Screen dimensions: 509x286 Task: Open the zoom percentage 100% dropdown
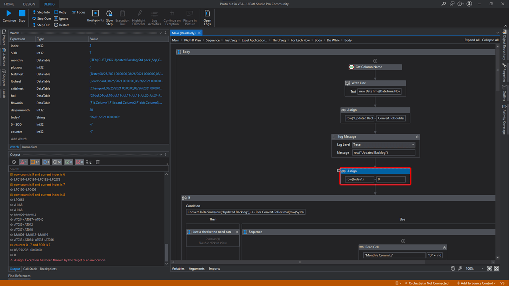pyautogui.click(x=482, y=269)
